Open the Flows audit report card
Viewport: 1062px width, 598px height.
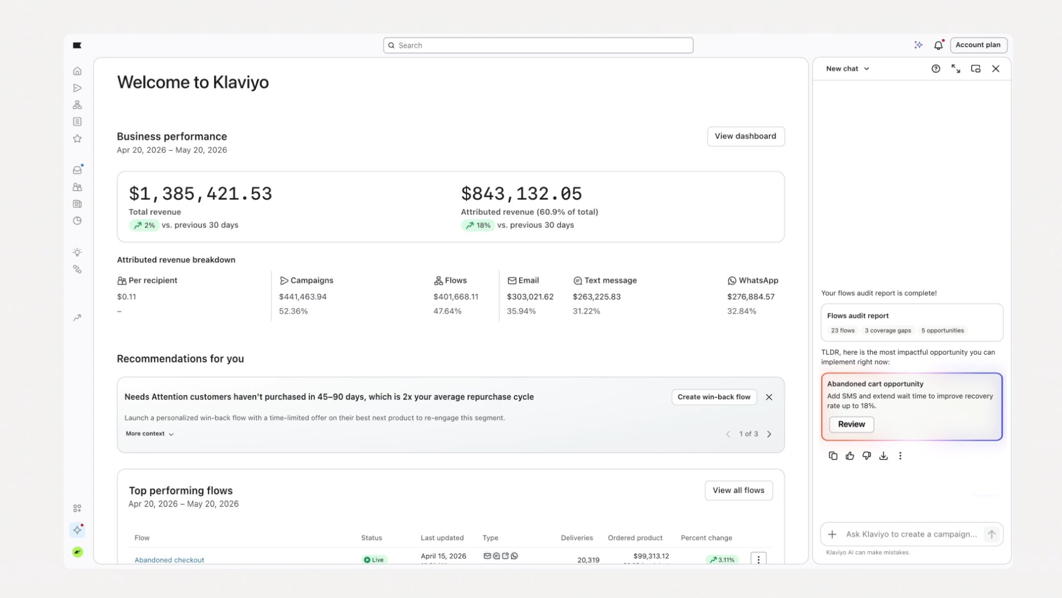point(911,322)
